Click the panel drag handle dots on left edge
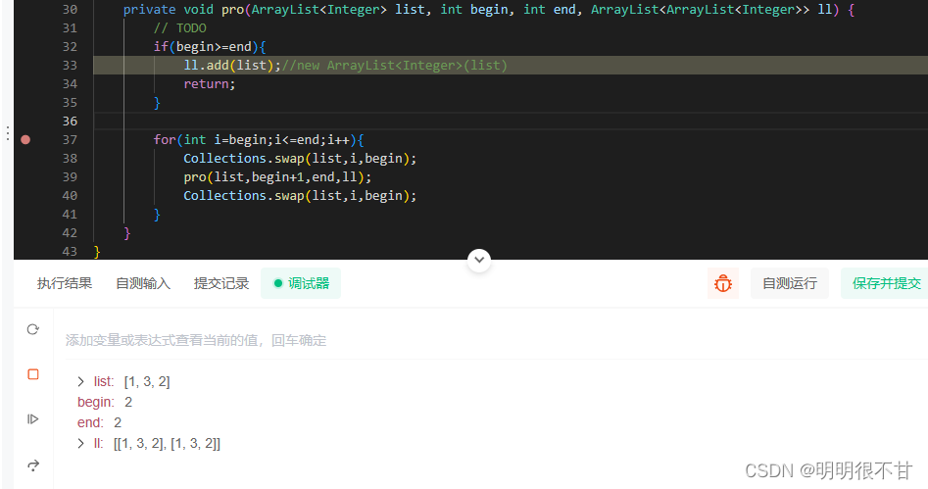The image size is (928, 489). pos(7,133)
